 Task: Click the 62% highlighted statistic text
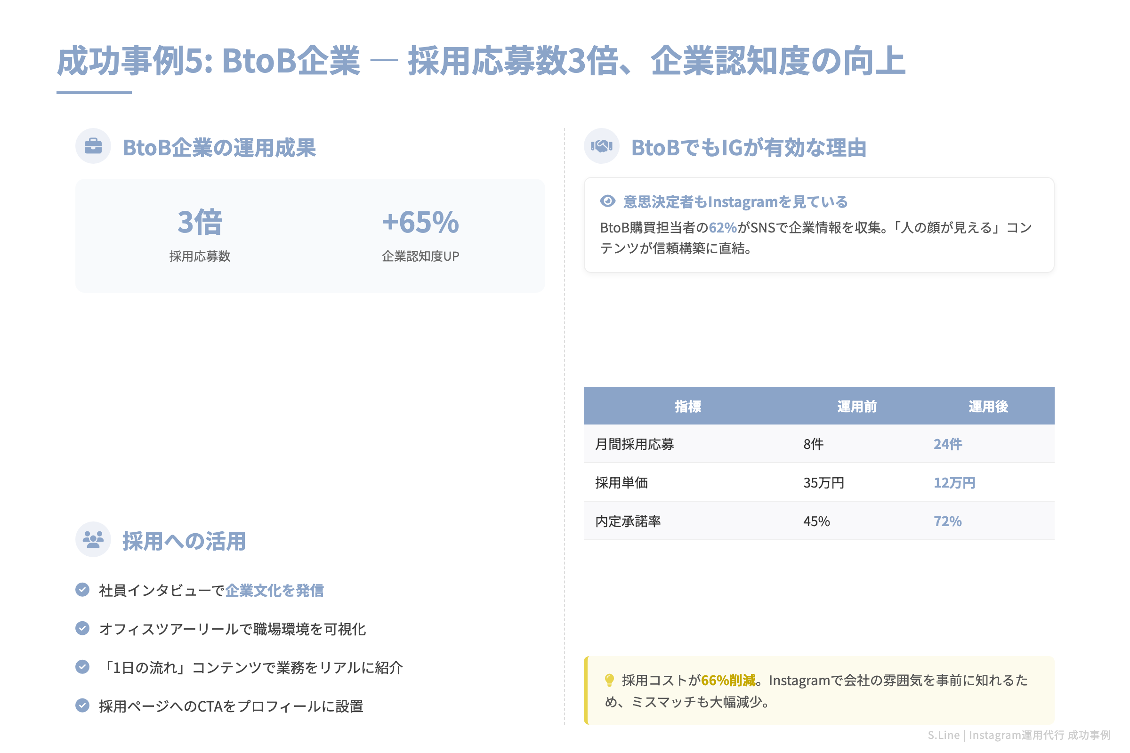(x=723, y=229)
